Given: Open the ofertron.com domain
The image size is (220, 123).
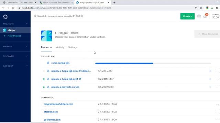Looking at the screenshot, I should tap(51, 112).
